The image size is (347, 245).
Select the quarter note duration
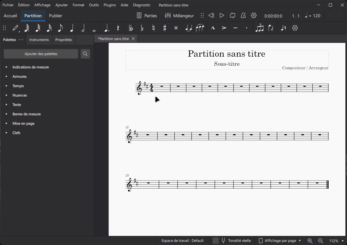tap(71, 28)
